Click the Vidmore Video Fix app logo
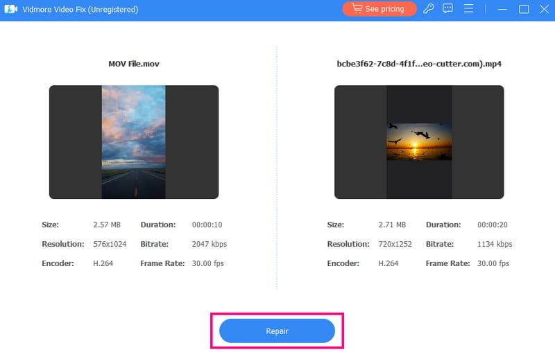The height and width of the screenshot is (352, 555). 11,10
